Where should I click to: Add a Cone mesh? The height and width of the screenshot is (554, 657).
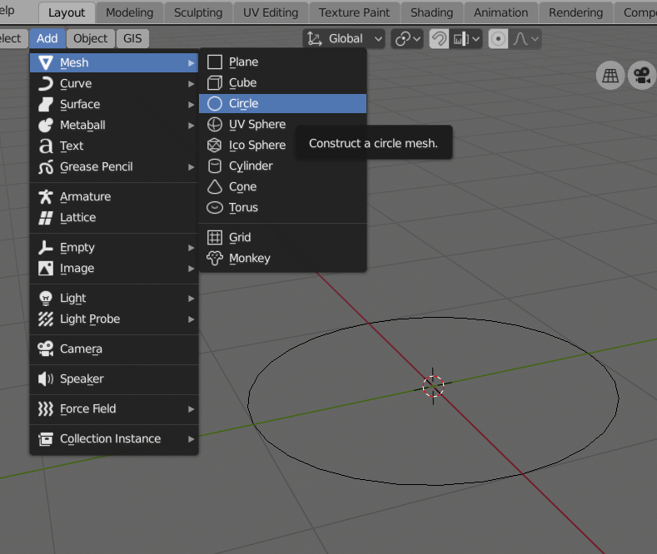tap(282, 186)
